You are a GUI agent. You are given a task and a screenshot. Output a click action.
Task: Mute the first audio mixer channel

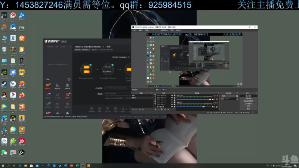point(213,99)
